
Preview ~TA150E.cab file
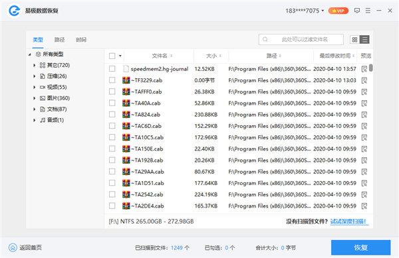click(364, 149)
